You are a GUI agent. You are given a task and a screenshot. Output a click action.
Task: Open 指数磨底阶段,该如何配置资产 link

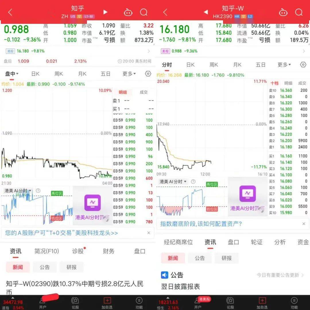point(201,224)
